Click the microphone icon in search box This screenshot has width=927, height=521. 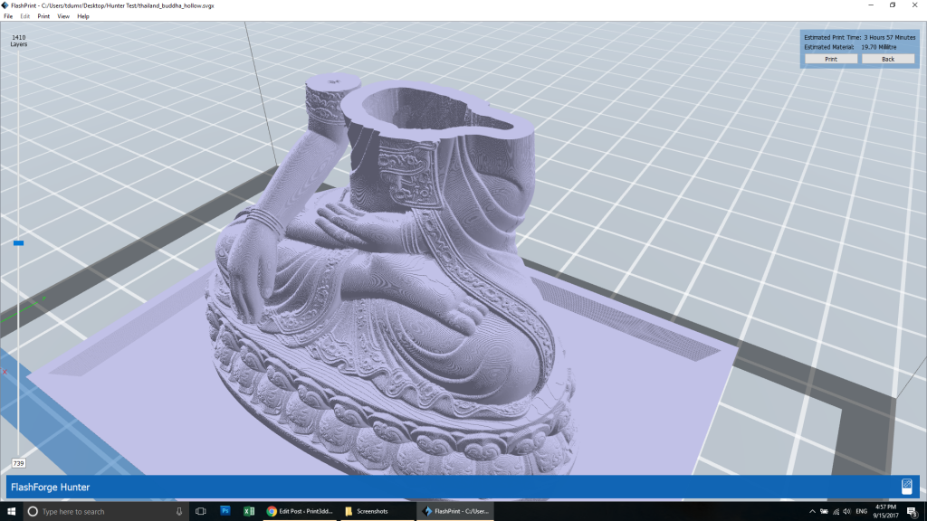(179, 511)
